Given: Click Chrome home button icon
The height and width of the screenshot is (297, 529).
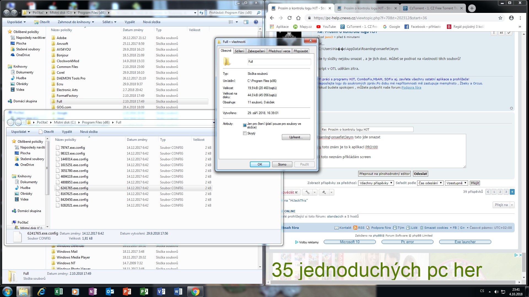Looking at the screenshot, I should pyautogui.click(x=298, y=18).
